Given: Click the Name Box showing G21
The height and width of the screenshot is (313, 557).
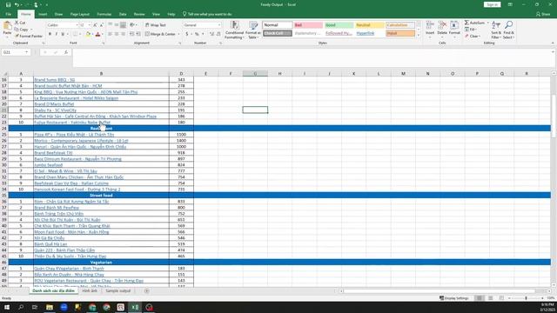Looking at the screenshot, I should [x=16, y=52].
